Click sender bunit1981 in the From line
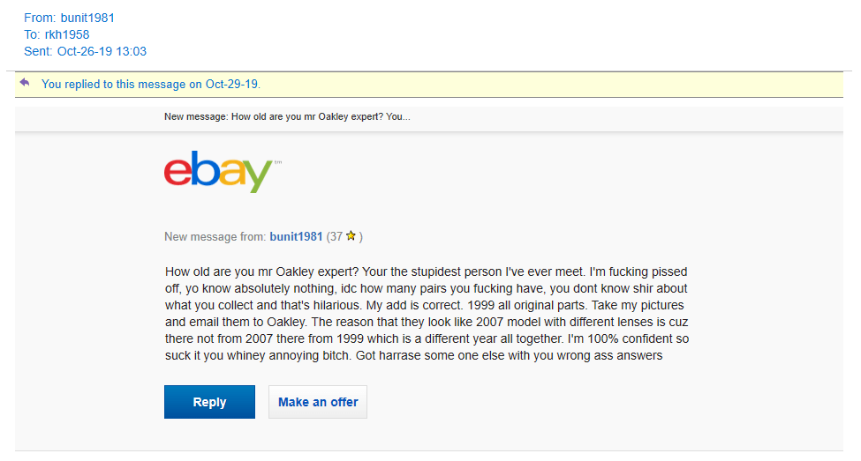Viewport: 861px width, 461px height. (87, 18)
